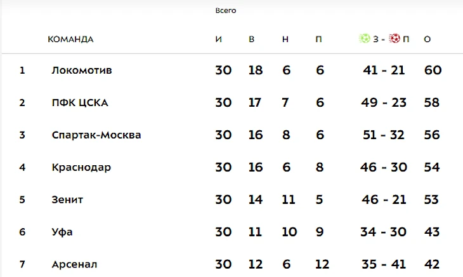
Task: Click the О points column header
Action: point(427,39)
